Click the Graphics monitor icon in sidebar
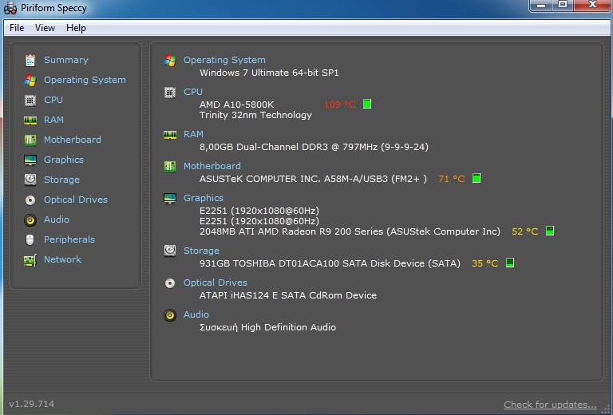 30,160
